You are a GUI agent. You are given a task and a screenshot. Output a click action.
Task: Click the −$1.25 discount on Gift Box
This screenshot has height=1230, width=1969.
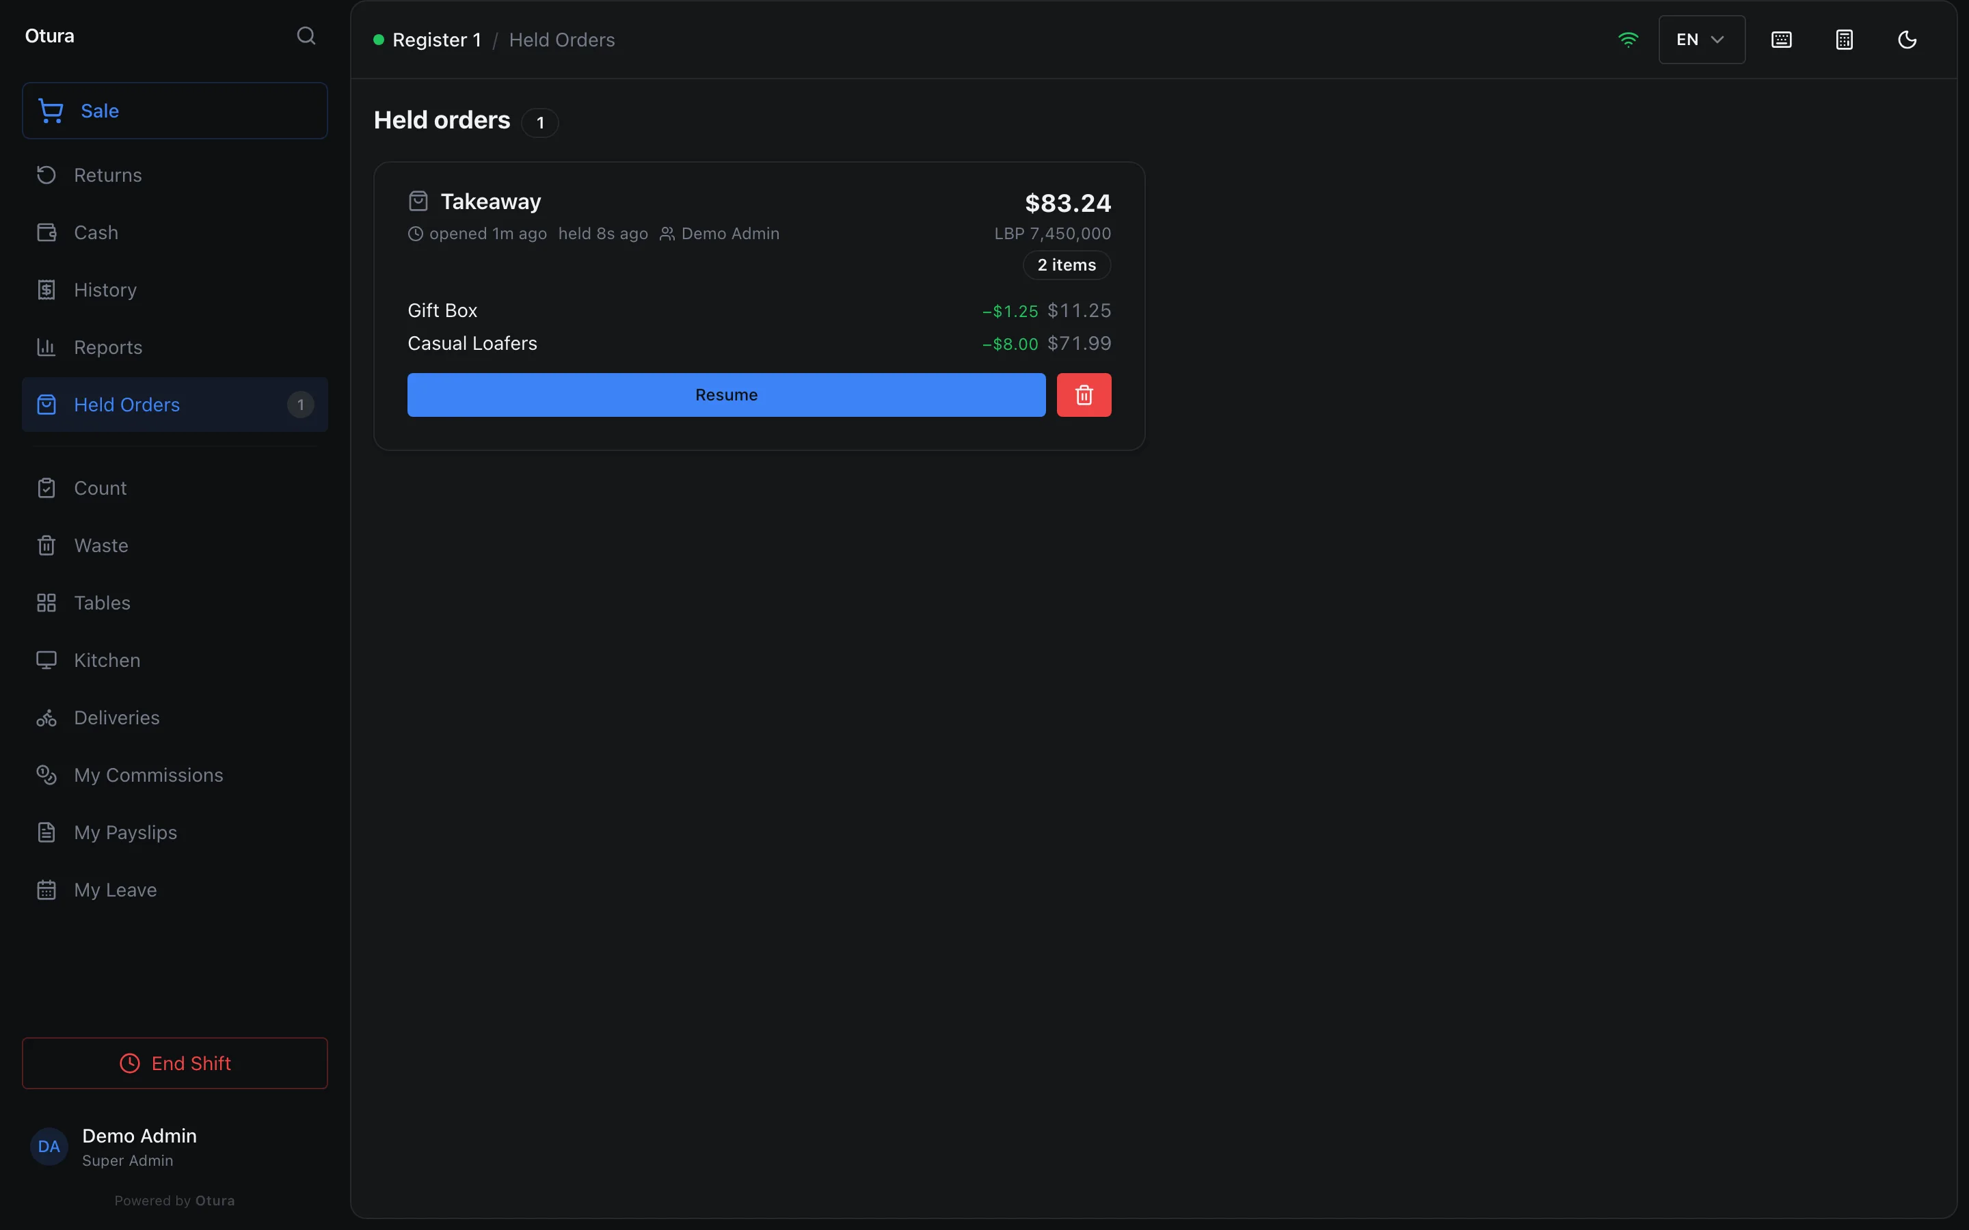tap(1010, 312)
